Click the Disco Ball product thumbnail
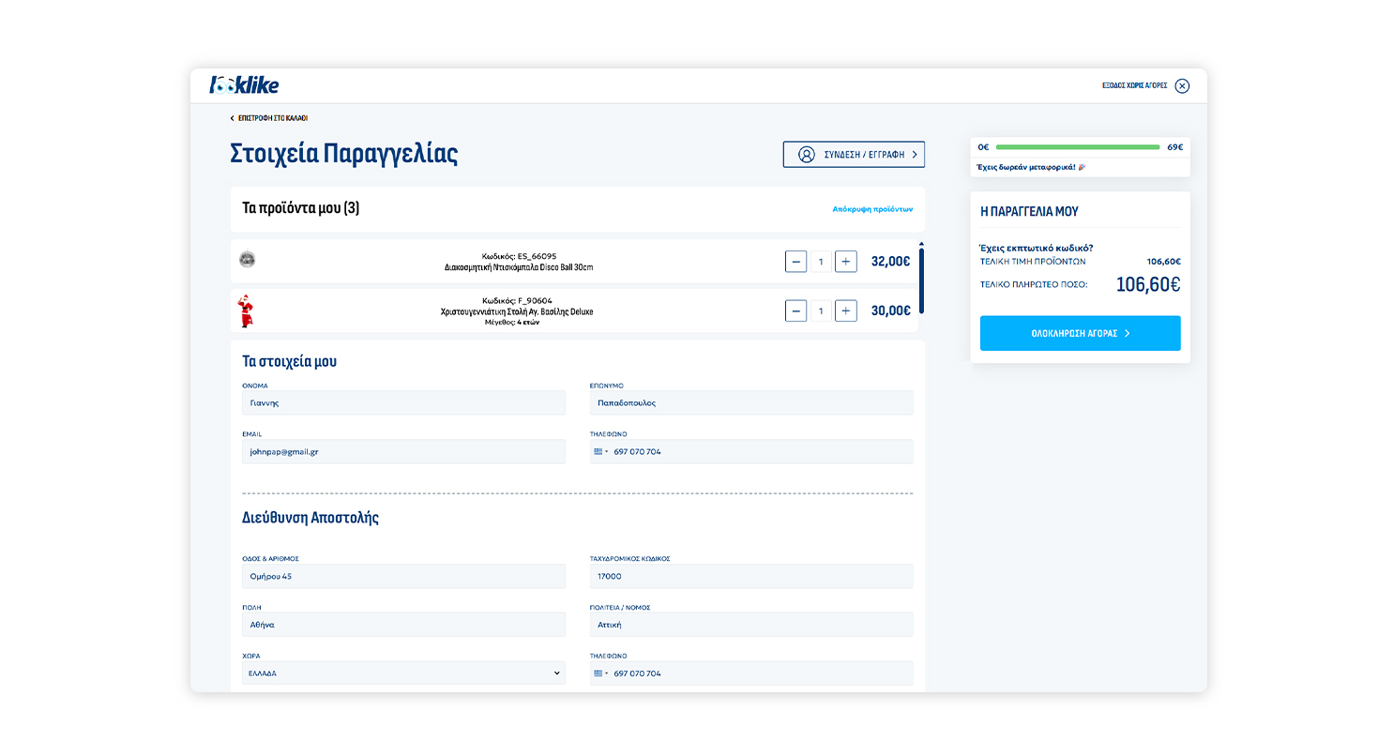The width and height of the screenshot is (1378, 741). 248,260
